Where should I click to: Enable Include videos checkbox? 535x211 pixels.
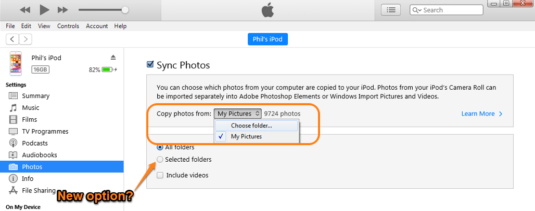[160, 175]
